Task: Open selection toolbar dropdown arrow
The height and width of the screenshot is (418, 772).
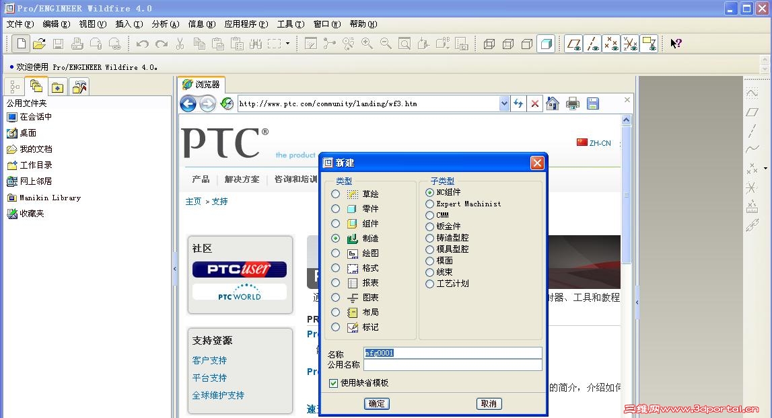Action: point(287,44)
